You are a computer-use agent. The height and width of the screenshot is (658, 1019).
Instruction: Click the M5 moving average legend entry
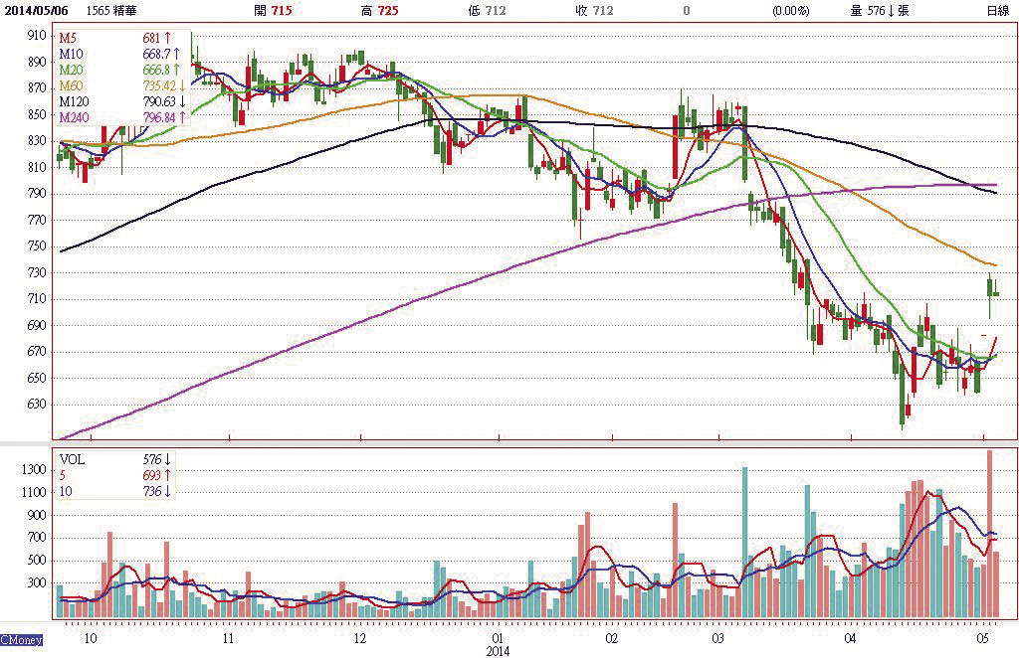(x=68, y=37)
